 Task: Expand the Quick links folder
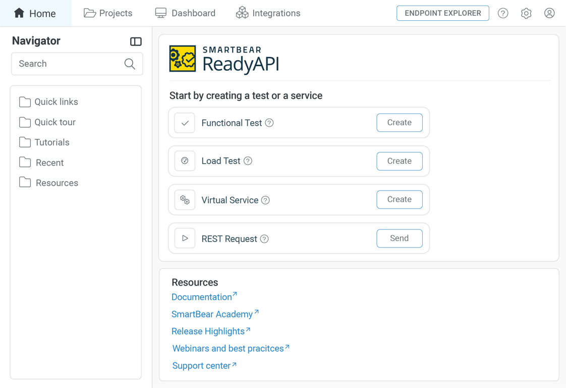click(55, 102)
